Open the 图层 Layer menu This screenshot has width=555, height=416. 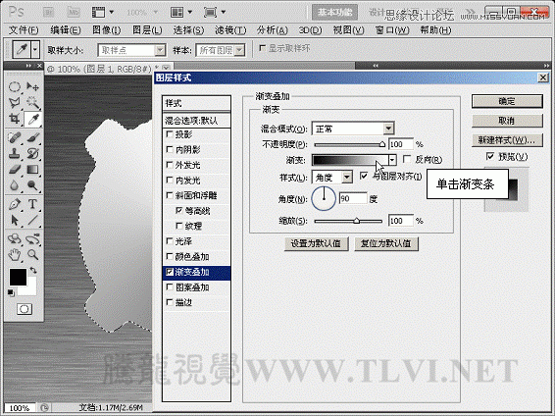tap(147, 30)
